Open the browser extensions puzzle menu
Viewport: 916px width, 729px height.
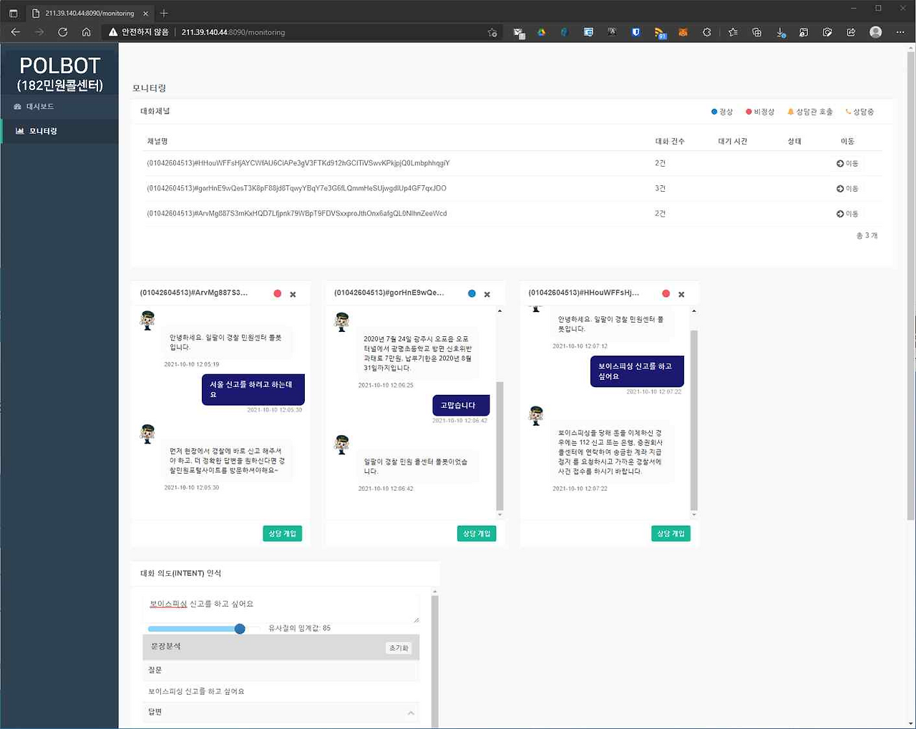pyautogui.click(x=707, y=32)
